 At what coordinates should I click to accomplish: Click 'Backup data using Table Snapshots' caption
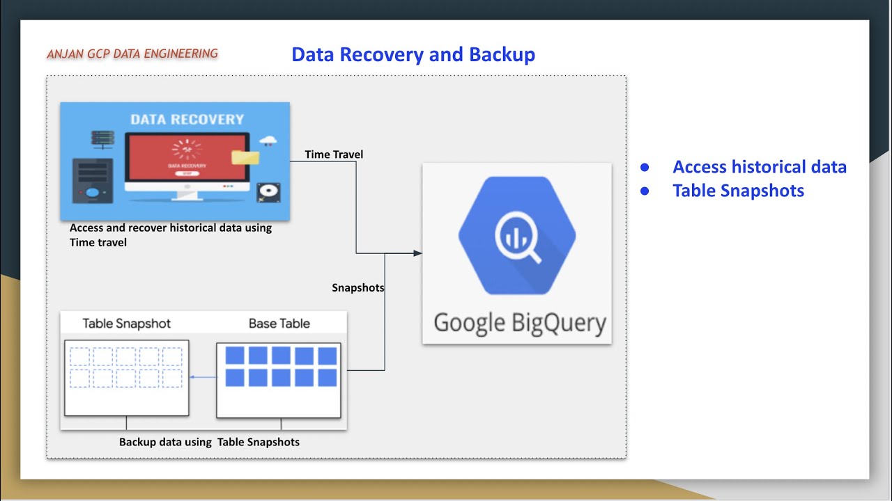209,442
